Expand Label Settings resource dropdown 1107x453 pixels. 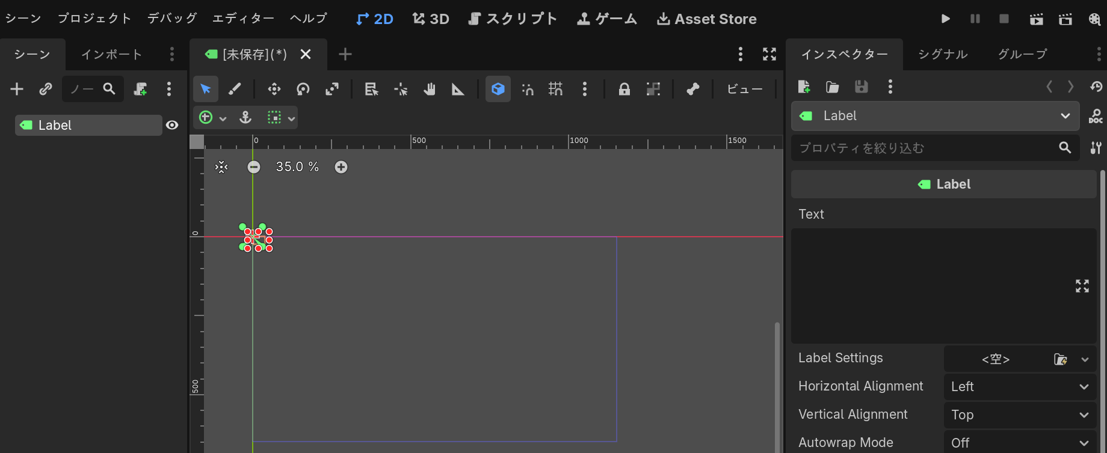(x=1085, y=359)
